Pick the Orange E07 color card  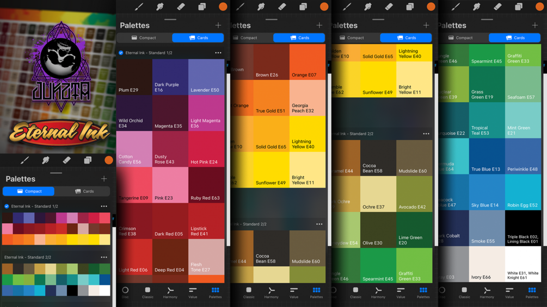[308, 62]
